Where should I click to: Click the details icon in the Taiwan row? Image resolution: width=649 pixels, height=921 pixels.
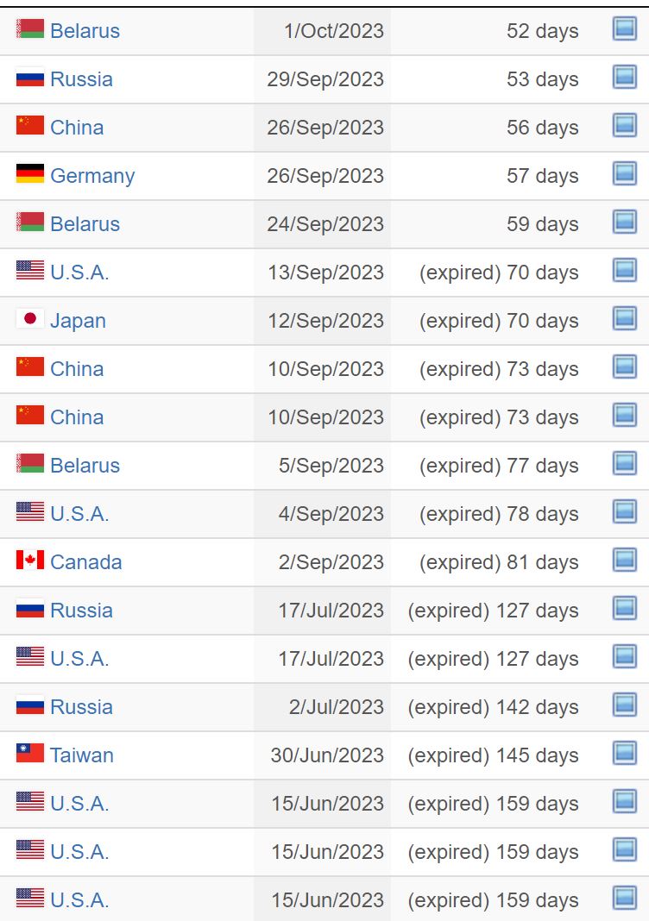coord(624,753)
